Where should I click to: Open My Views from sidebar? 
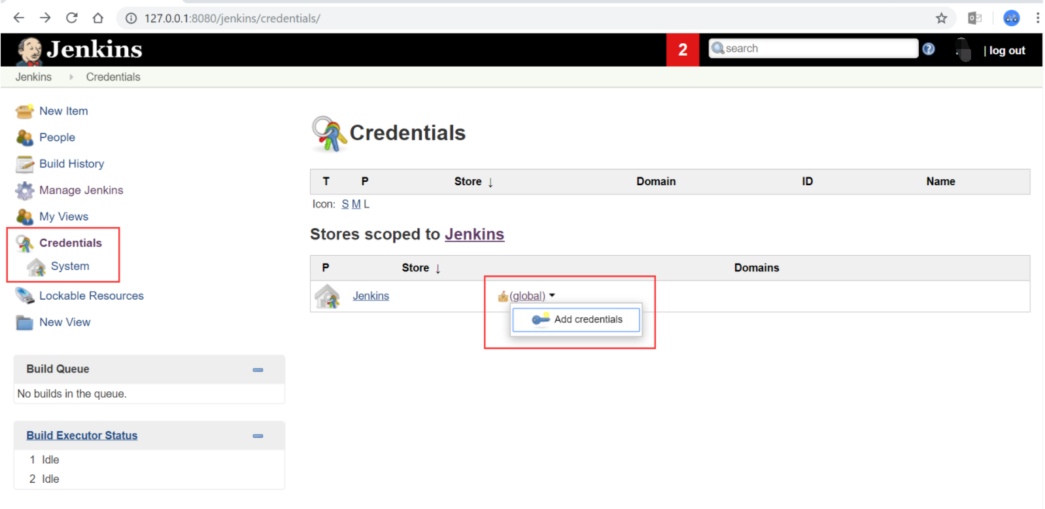[63, 217]
